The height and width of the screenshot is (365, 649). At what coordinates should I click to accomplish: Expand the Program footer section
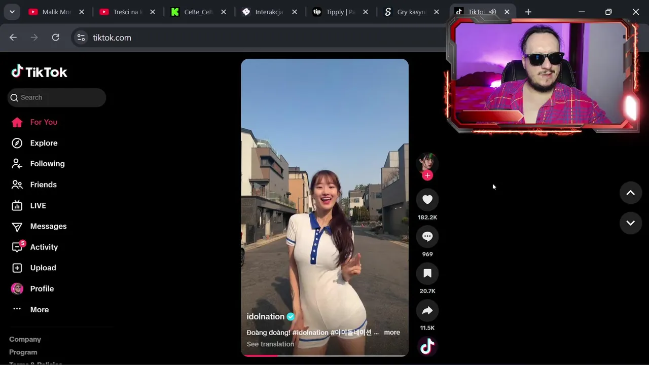click(x=23, y=352)
